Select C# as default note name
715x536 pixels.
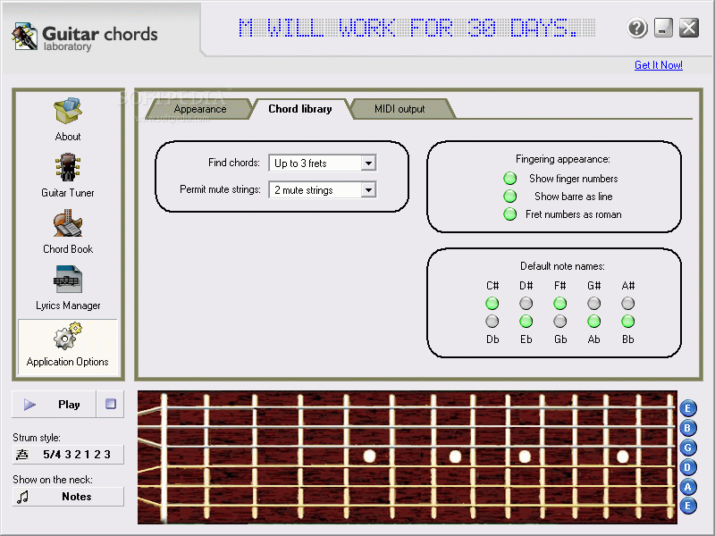point(492,303)
